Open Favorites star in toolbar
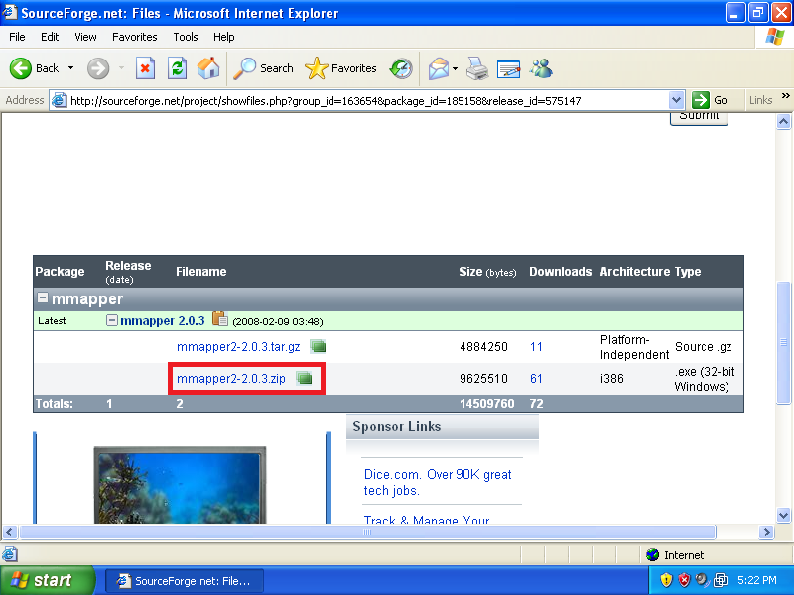Viewport: 794px width, 595px height. [x=317, y=68]
